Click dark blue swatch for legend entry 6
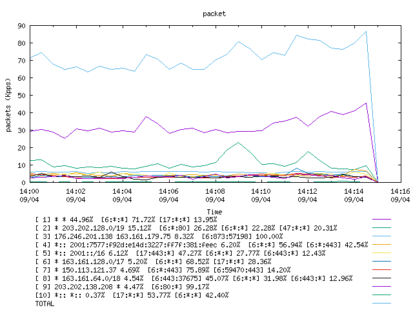The width and height of the screenshot is (413, 310). 381,262
